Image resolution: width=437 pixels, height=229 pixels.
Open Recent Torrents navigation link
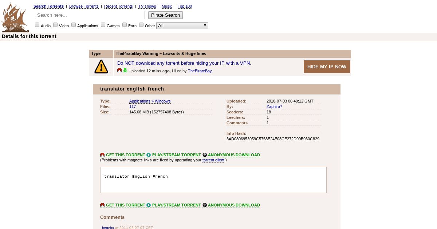[118, 6]
